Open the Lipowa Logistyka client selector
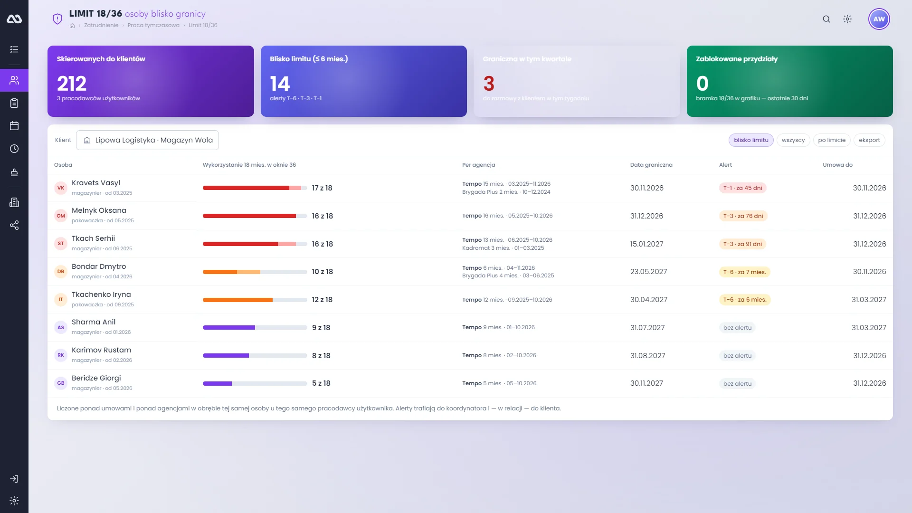912x513 pixels. tap(147, 140)
